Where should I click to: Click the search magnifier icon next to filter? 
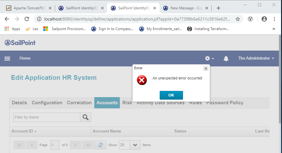pyautogui.click(x=86, y=117)
